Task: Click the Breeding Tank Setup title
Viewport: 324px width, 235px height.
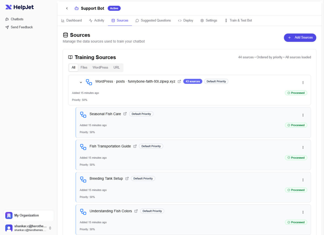Action: click(x=106, y=179)
